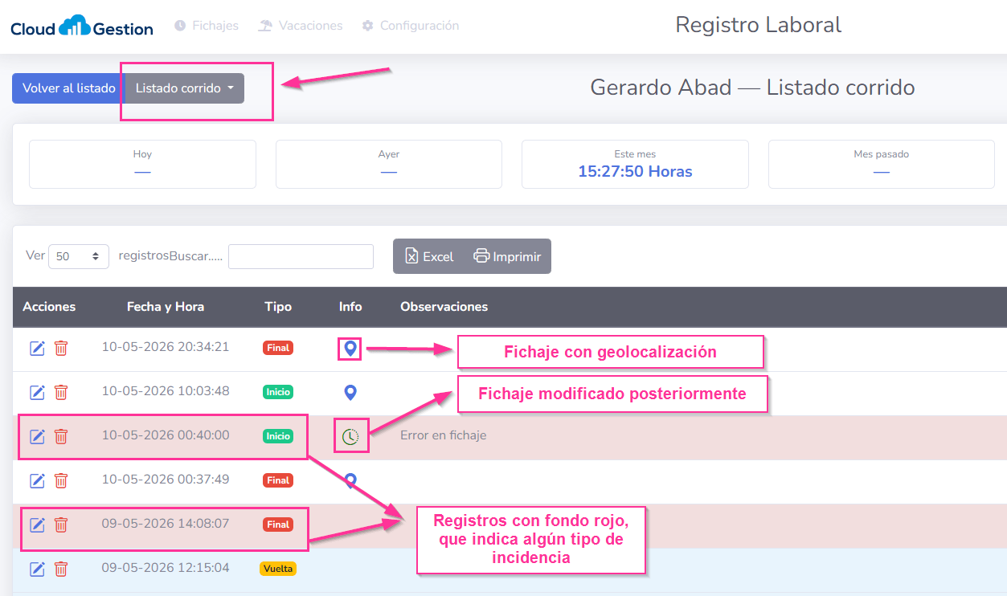
Task: Open the Fichajes menu
Action: tap(207, 26)
